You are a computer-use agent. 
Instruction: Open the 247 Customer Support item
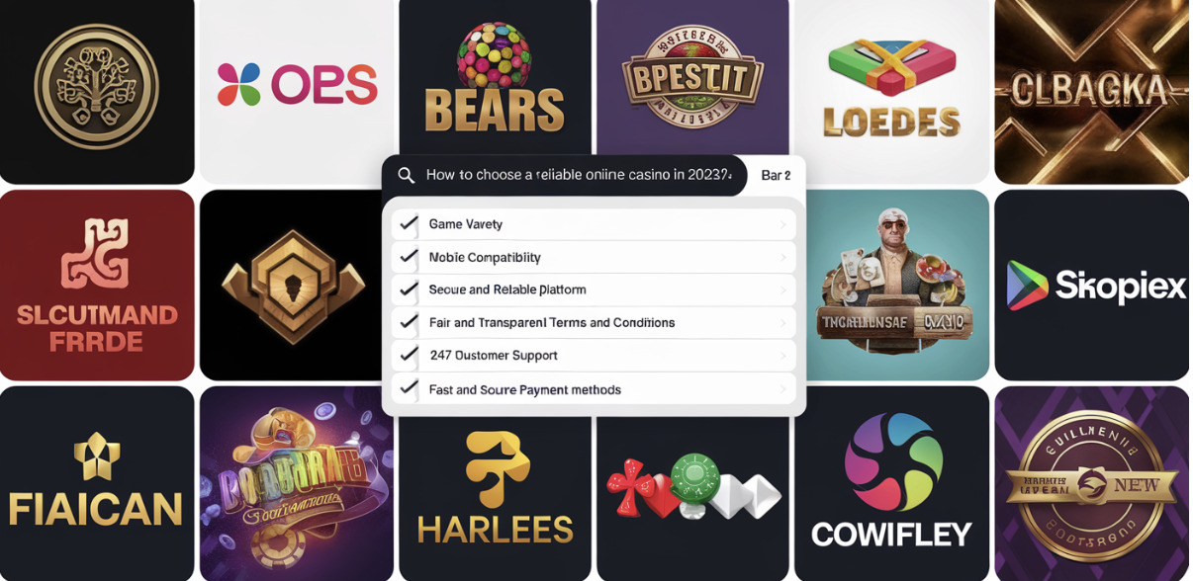point(594,355)
